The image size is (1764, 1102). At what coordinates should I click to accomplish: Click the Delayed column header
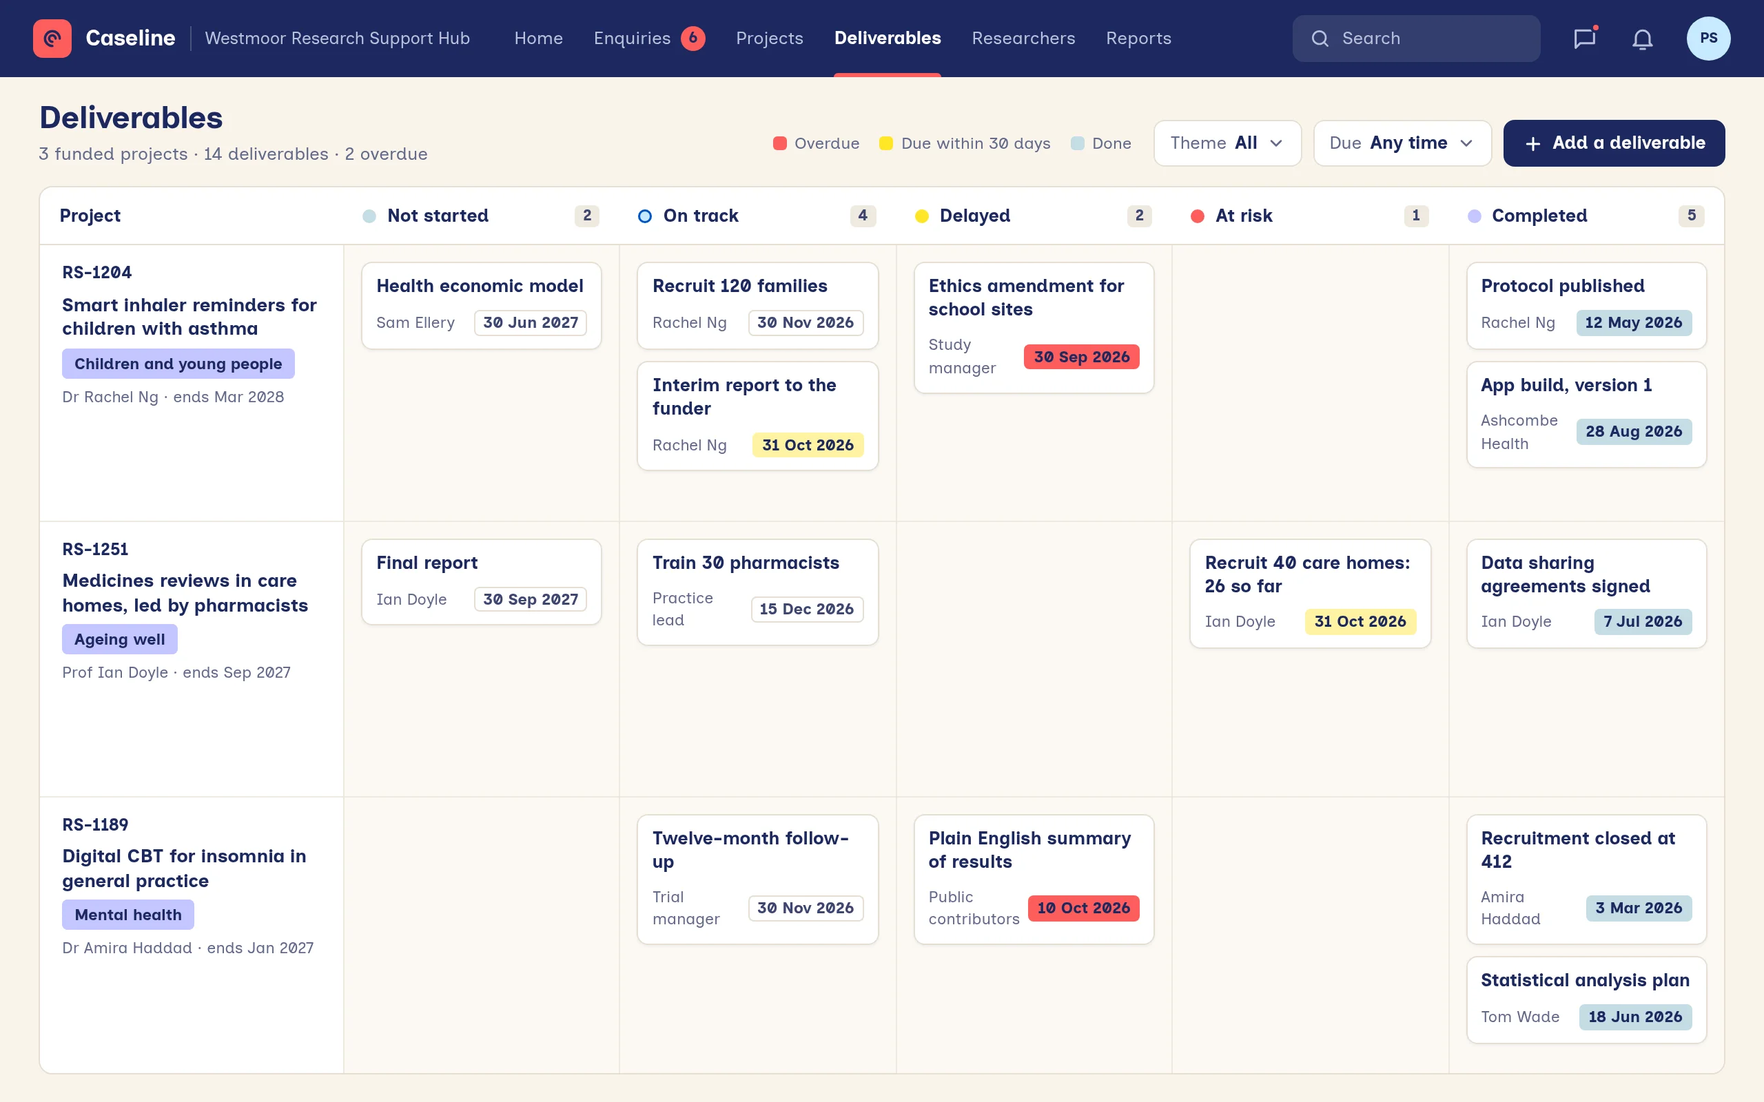tap(1033, 216)
